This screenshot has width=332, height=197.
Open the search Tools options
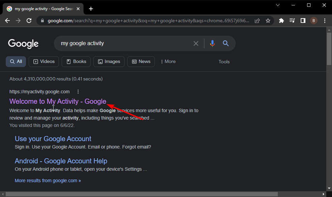pyautogui.click(x=224, y=62)
